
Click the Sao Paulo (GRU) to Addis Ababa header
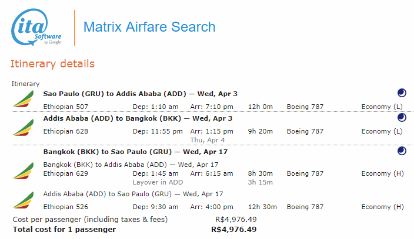coord(140,94)
